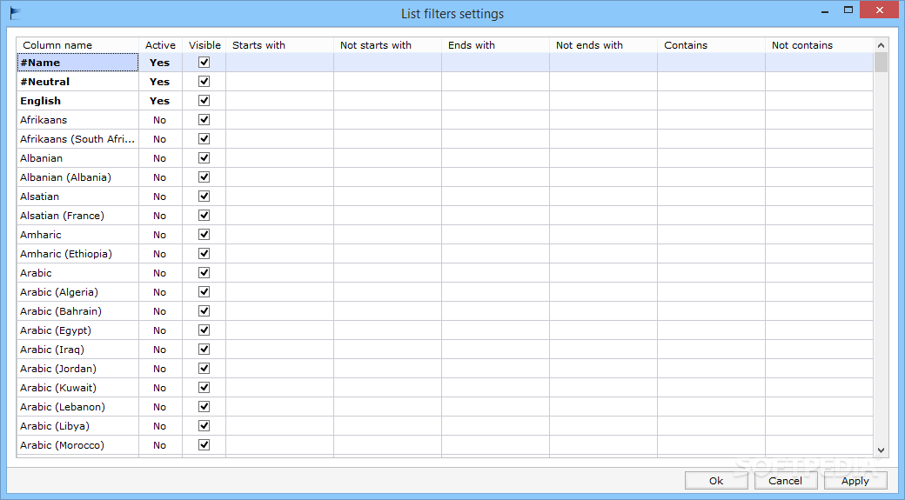The width and height of the screenshot is (905, 500).
Task: Click Not starts with cell for Arabic row
Action: coord(388,273)
